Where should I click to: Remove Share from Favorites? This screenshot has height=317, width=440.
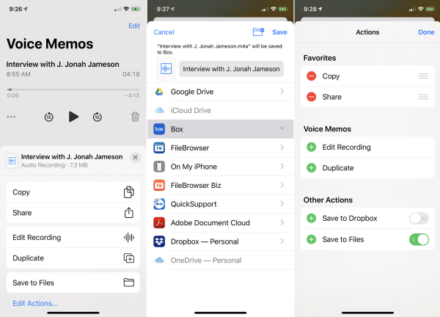(x=311, y=97)
